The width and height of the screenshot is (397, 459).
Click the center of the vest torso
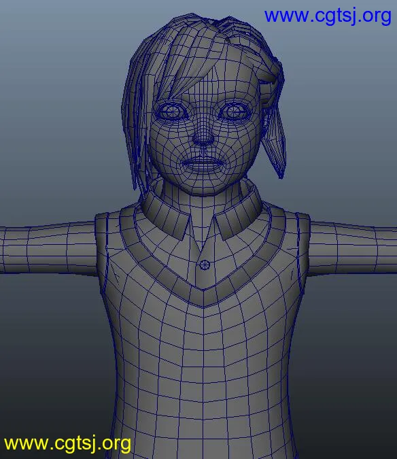203,366
